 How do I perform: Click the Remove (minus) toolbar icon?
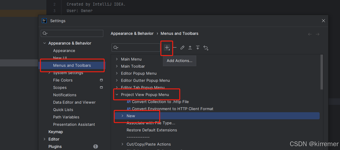click(x=175, y=48)
